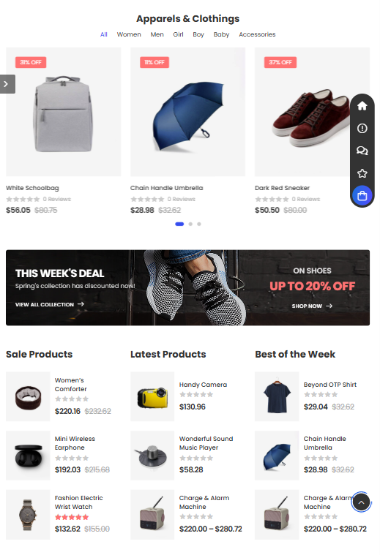Open the Dark Red Sneaker product link
Image resolution: width=380 pixels, height=555 pixels.
(x=282, y=188)
